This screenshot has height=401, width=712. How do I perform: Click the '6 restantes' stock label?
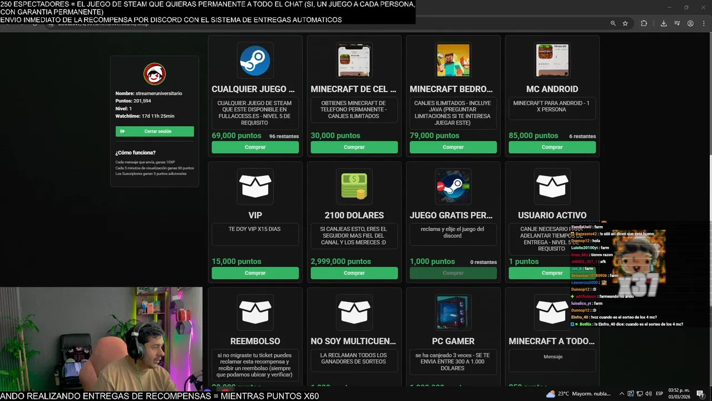tap(582, 136)
